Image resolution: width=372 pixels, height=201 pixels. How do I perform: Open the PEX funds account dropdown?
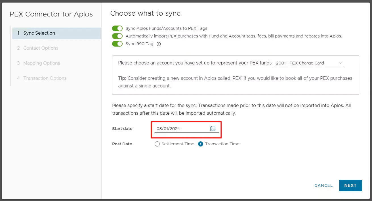pyautogui.click(x=309, y=63)
